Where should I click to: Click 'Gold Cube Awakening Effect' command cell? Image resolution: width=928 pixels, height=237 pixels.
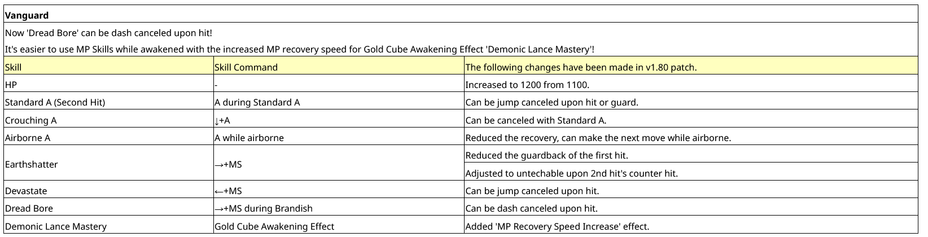339,226
